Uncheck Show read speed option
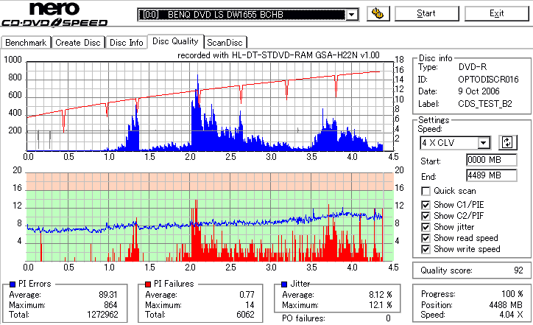 tap(426, 238)
